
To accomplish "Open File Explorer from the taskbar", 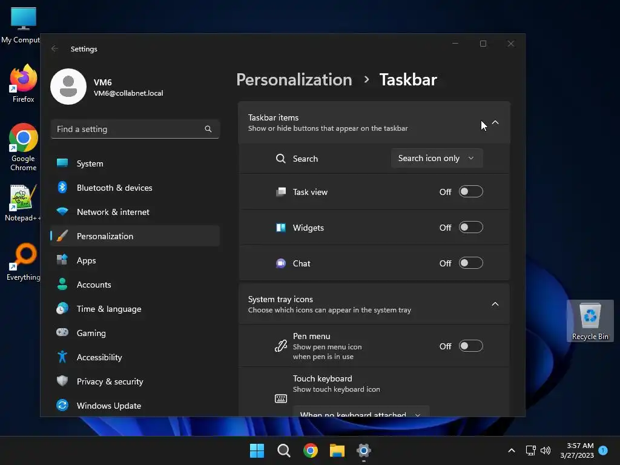I will point(337,450).
